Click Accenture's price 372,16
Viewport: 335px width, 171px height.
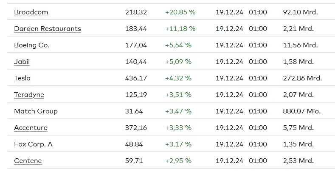[136, 127]
